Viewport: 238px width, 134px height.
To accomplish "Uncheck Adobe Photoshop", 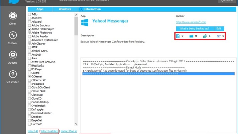I will coord(29,33).
